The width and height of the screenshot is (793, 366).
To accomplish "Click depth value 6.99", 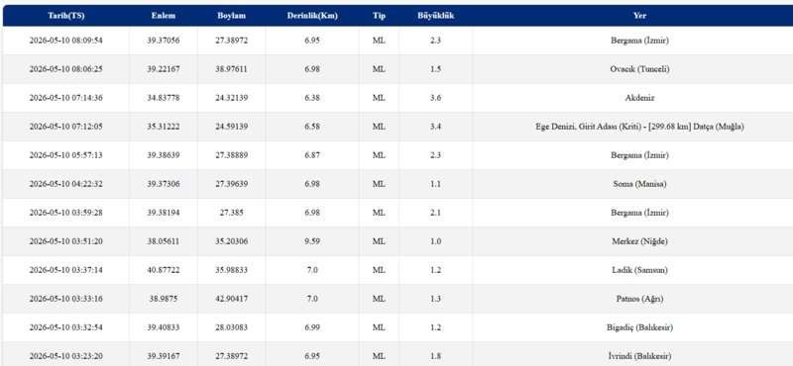I will (x=312, y=327).
